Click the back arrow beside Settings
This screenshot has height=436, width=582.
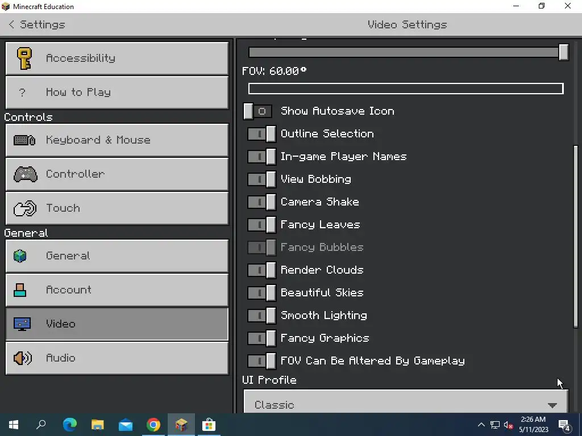[x=11, y=24]
